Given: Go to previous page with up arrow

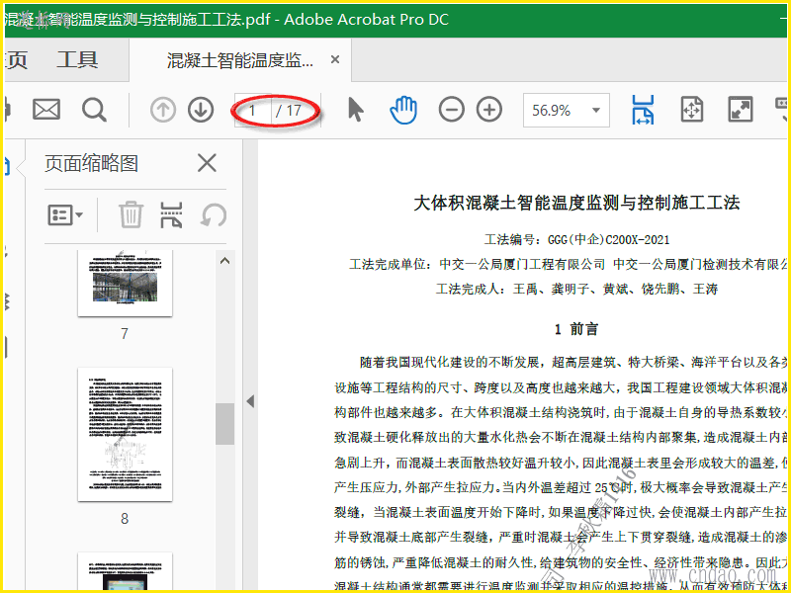Looking at the screenshot, I should (x=163, y=110).
